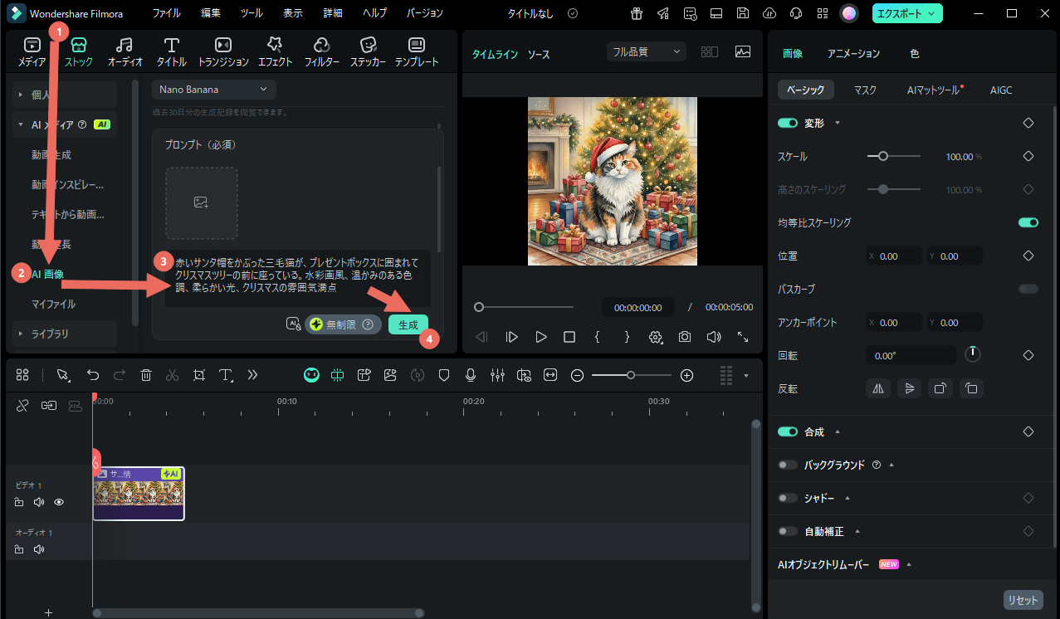Open the headset support icon
Image resolution: width=1060 pixels, height=619 pixels.
click(794, 13)
